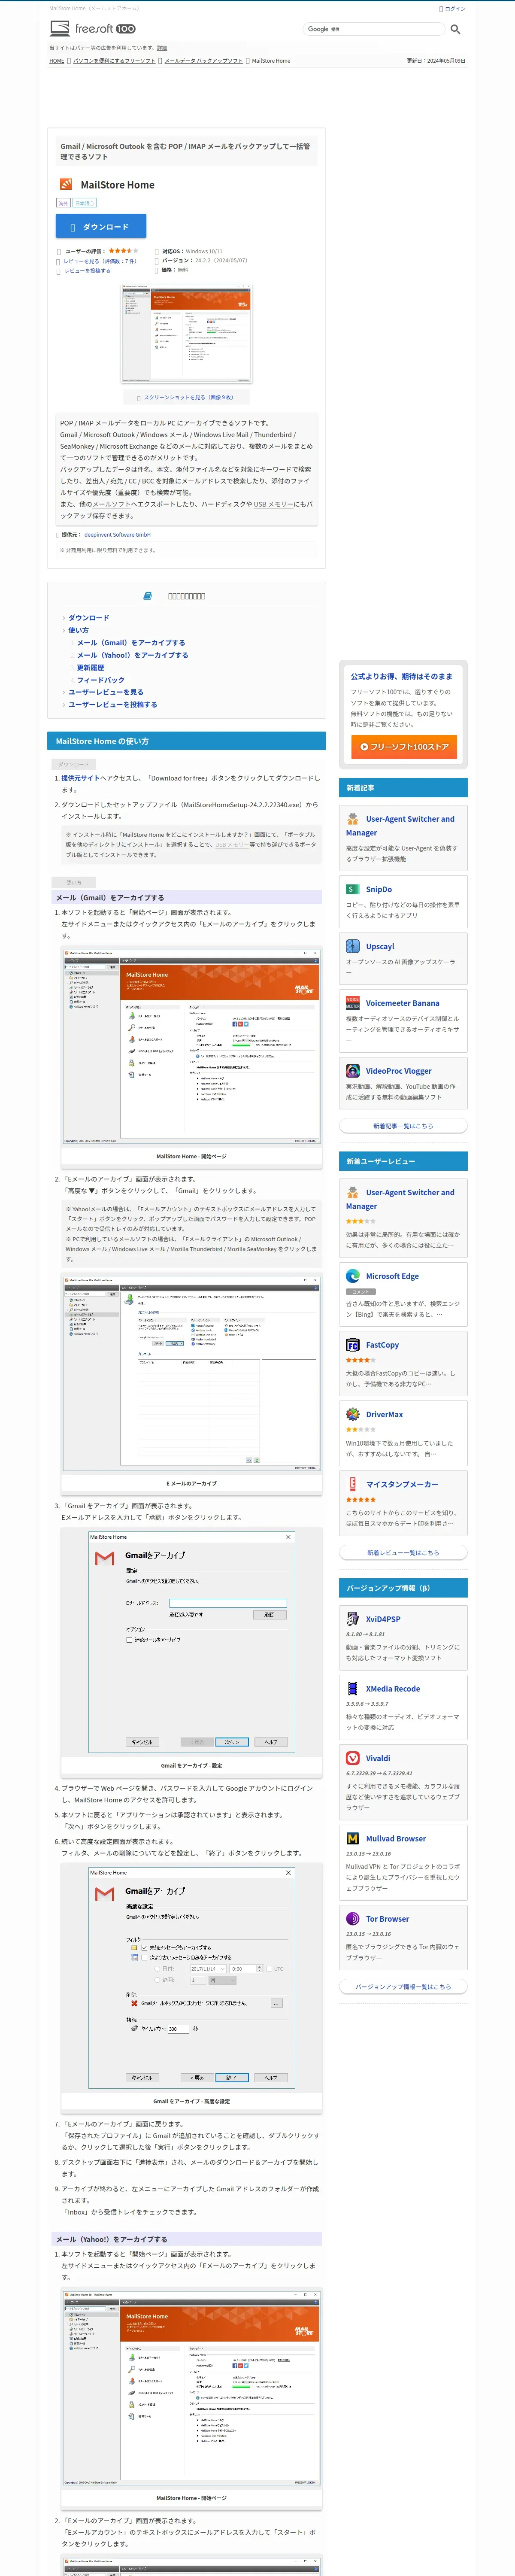Jump to ユーザーレビューを見る in contents
This screenshot has height=2576, width=515.
click(x=106, y=692)
